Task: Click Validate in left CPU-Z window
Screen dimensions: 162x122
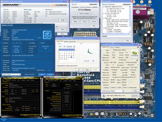Action: click(x=25, y=115)
